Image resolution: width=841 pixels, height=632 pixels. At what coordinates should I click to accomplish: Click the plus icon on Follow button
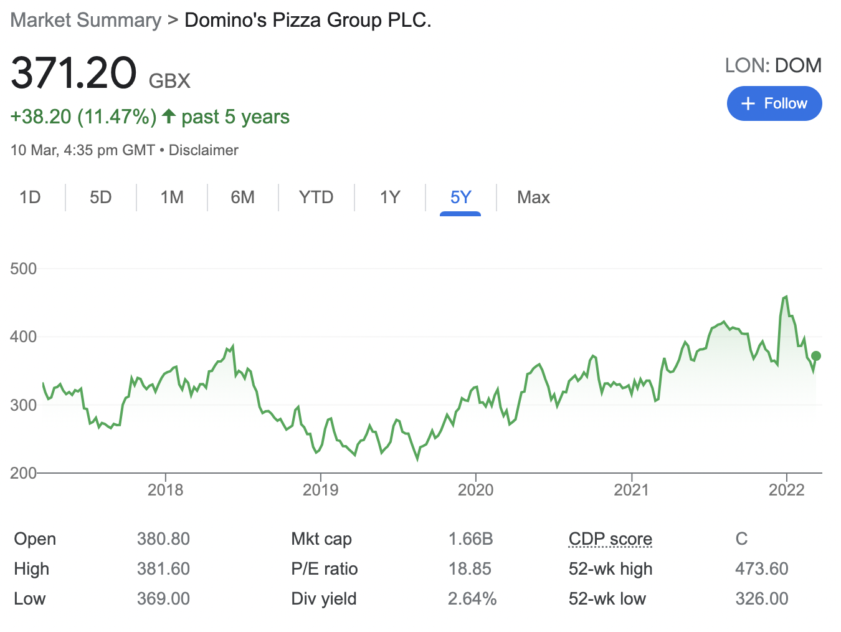748,103
